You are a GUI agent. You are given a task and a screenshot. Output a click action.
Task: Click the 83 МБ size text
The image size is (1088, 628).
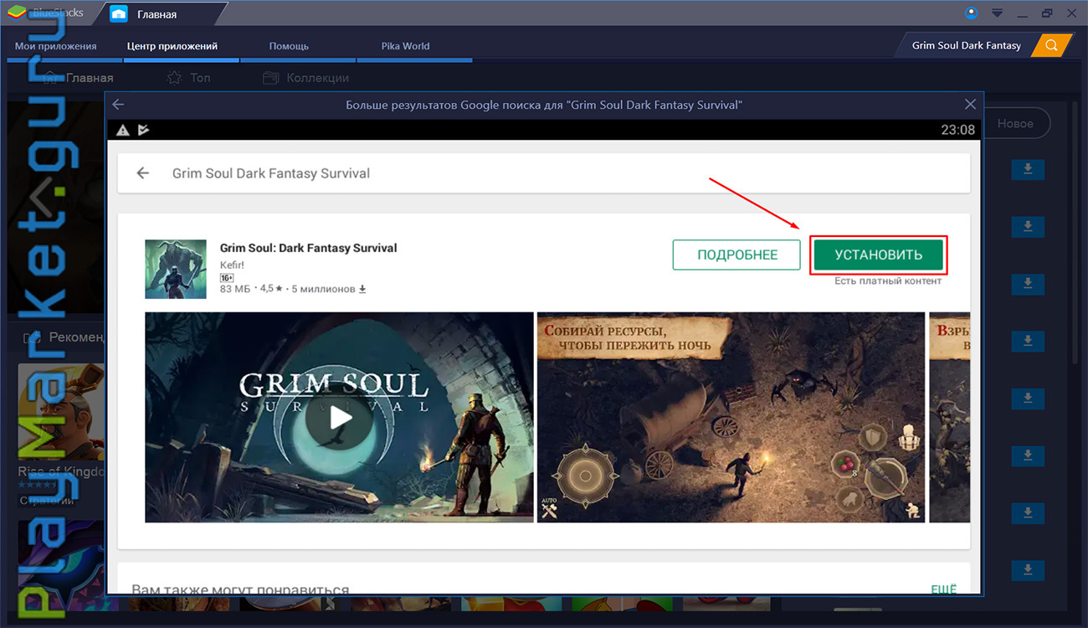point(236,289)
